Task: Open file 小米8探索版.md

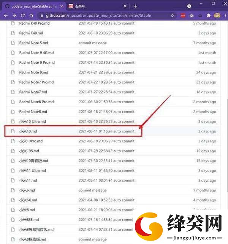Action: [33, 239]
